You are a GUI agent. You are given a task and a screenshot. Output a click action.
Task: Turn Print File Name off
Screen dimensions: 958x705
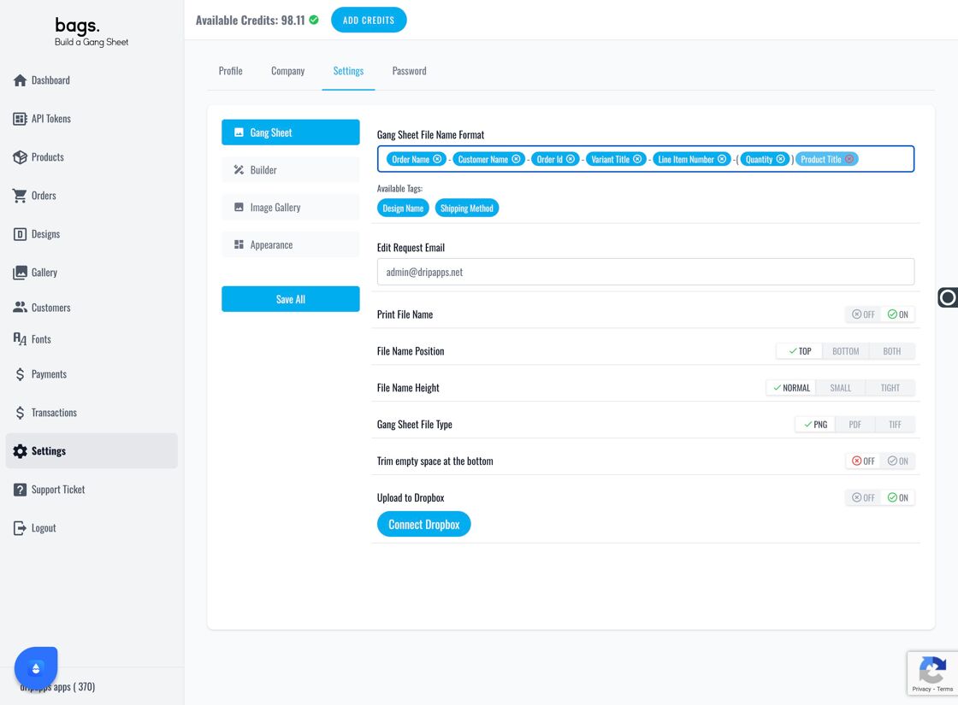click(x=863, y=314)
